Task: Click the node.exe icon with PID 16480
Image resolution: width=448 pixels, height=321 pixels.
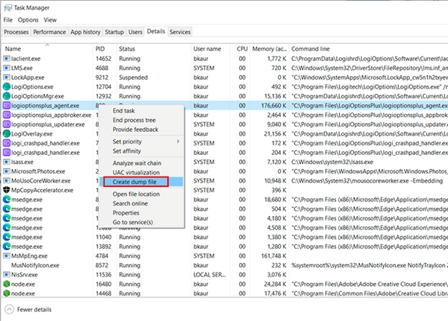Action: point(6,284)
